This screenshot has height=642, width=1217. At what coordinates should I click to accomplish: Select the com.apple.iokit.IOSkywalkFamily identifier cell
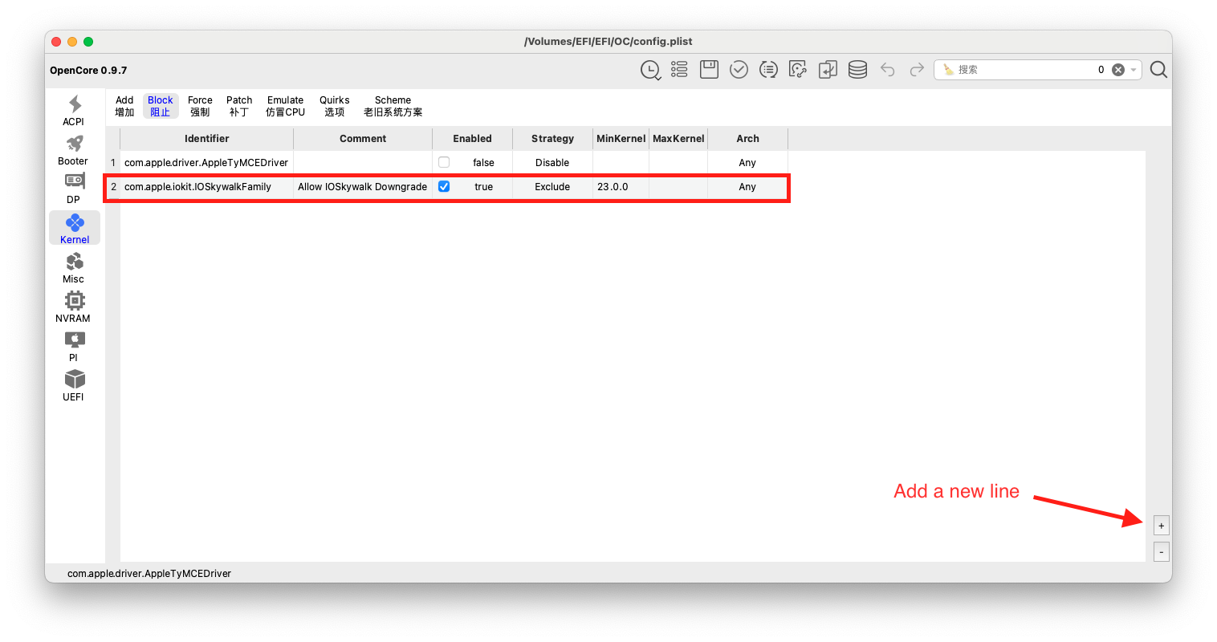click(x=206, y=186)
